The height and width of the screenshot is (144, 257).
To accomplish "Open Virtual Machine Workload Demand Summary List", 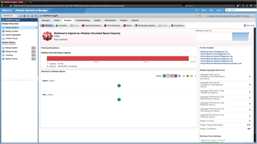I will coord(221,63).
